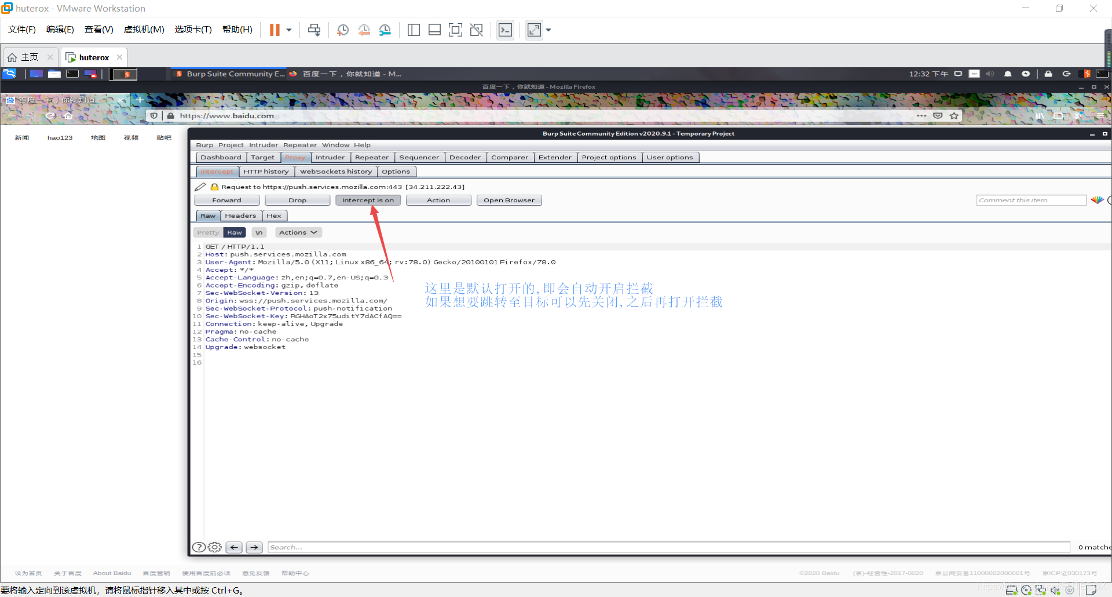Toggle the Intercept is on button
The image size is (1112, 597).
(368, 200)
